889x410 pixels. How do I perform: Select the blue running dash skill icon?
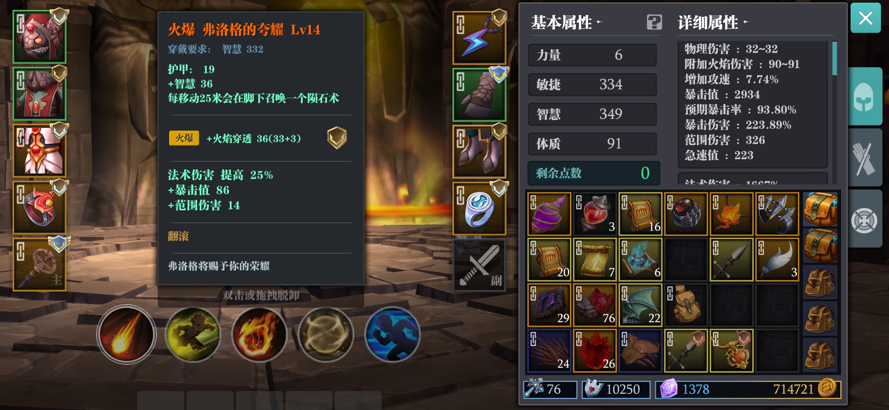(392, 334)
